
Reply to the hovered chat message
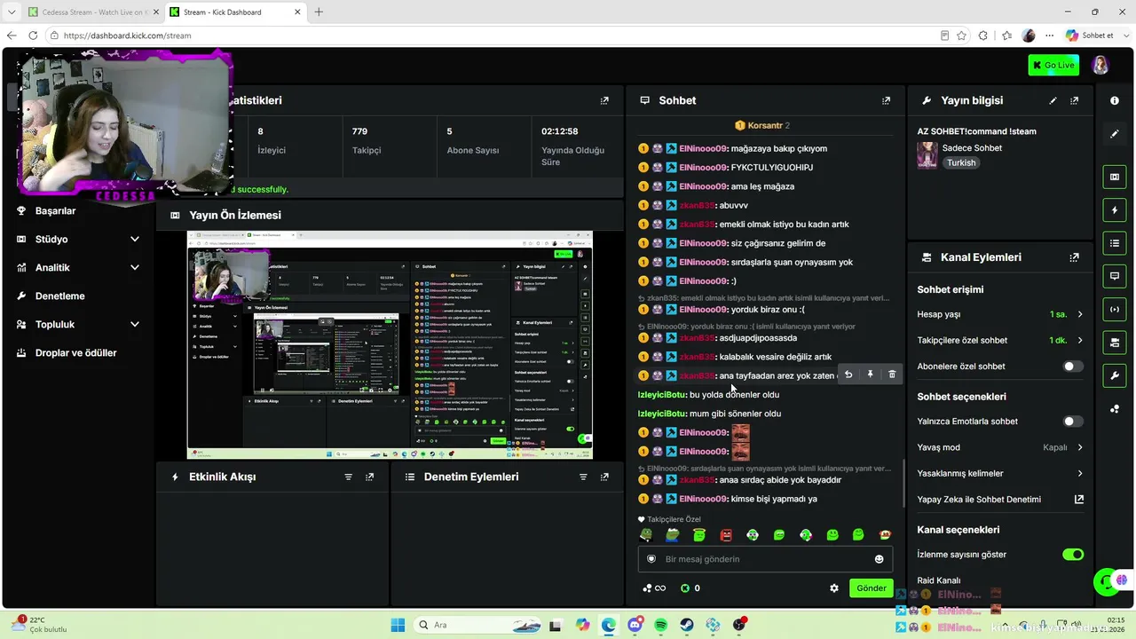coord(848,375)
